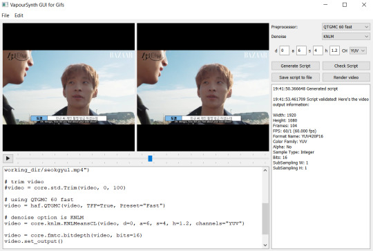Open the Edit menu
373x251 pixels.
click(19, 15)
